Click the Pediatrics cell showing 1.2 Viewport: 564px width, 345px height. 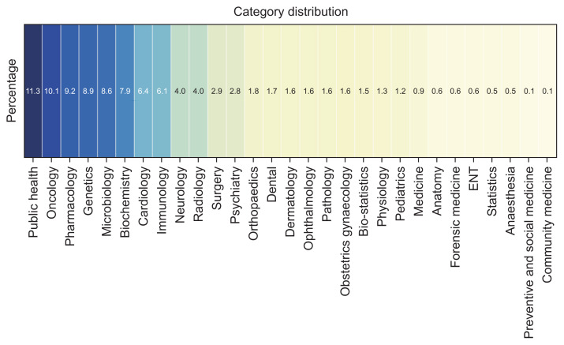[x=401, y=92]
